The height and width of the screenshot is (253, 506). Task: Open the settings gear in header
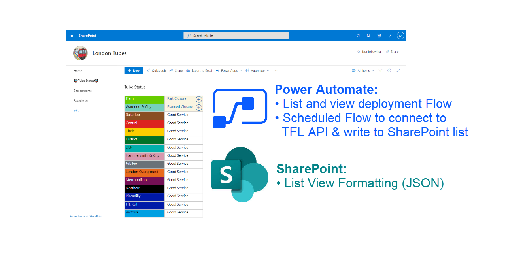[x=379, y=36]
